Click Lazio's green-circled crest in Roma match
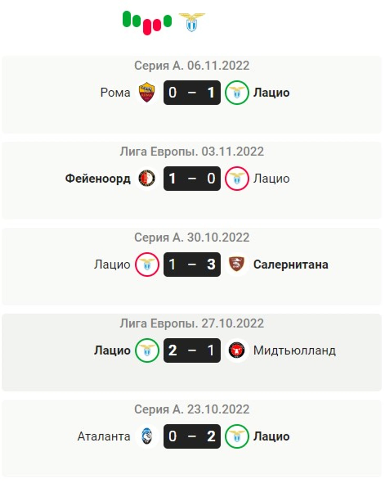 point(237,92)
